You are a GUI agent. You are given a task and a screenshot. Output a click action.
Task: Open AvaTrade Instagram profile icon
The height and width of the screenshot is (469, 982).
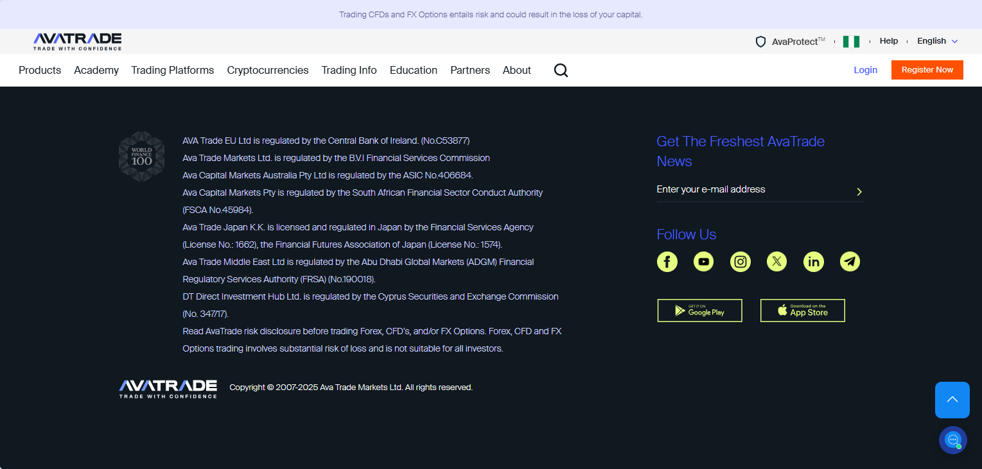pos(740,262)
